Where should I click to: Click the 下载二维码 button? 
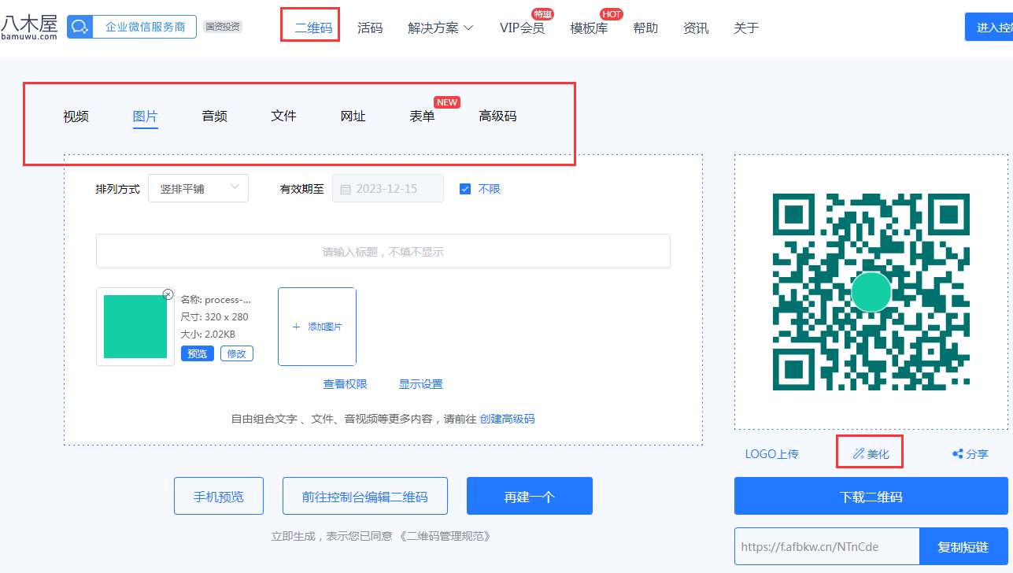coord(871,497)
